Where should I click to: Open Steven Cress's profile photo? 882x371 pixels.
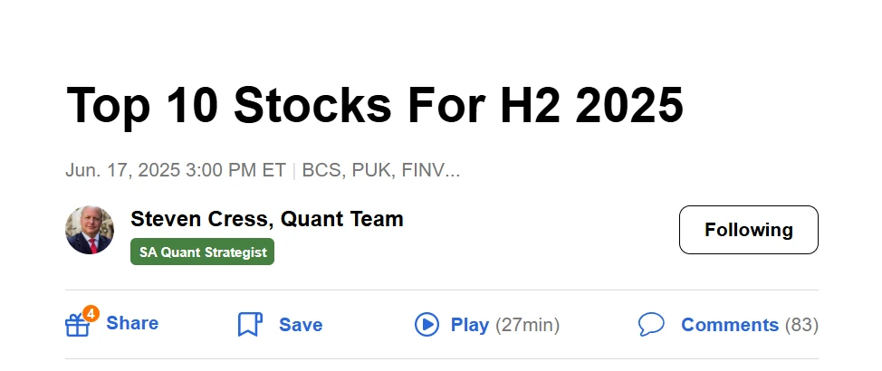(90, 230)
